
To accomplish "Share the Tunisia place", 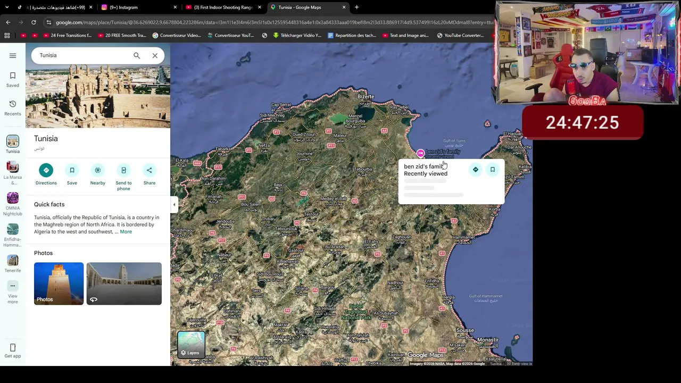I will tap(150, 174).
